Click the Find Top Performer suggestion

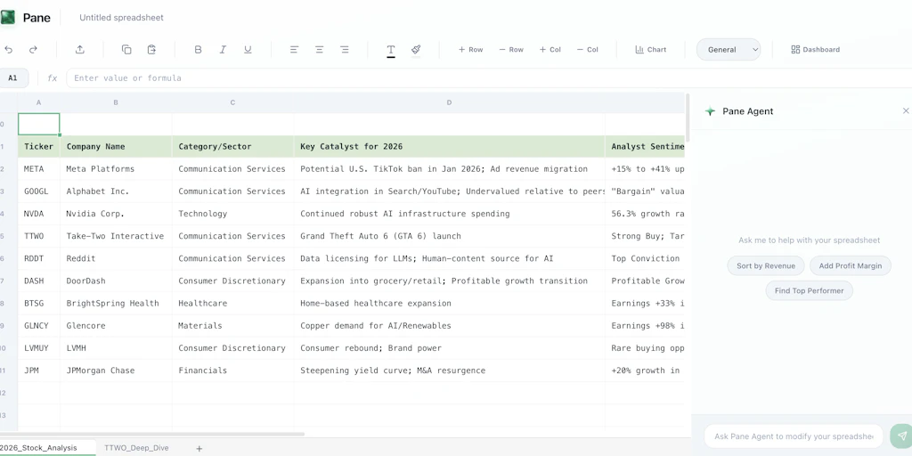[x=809, y=291]
